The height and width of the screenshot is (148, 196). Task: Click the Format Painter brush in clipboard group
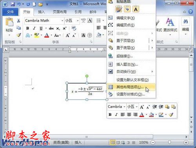pyautogui.click(x=18, y=35)
